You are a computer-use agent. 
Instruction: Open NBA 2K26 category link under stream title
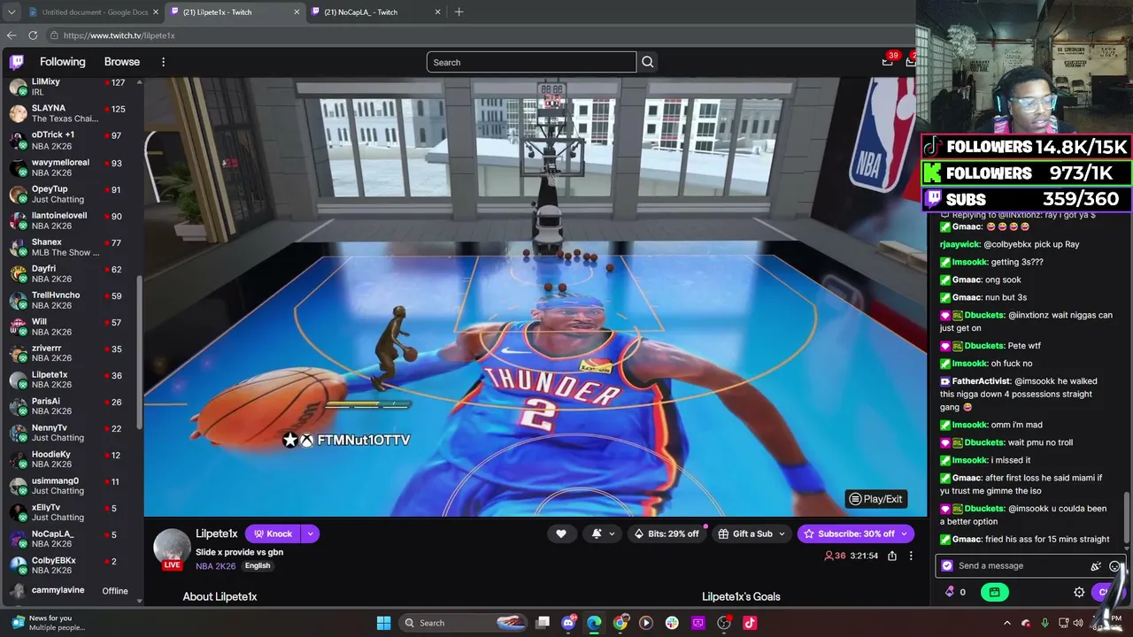(x=216, y=566)
